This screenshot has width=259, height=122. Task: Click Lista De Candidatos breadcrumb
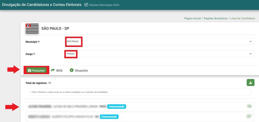[243, 18]
